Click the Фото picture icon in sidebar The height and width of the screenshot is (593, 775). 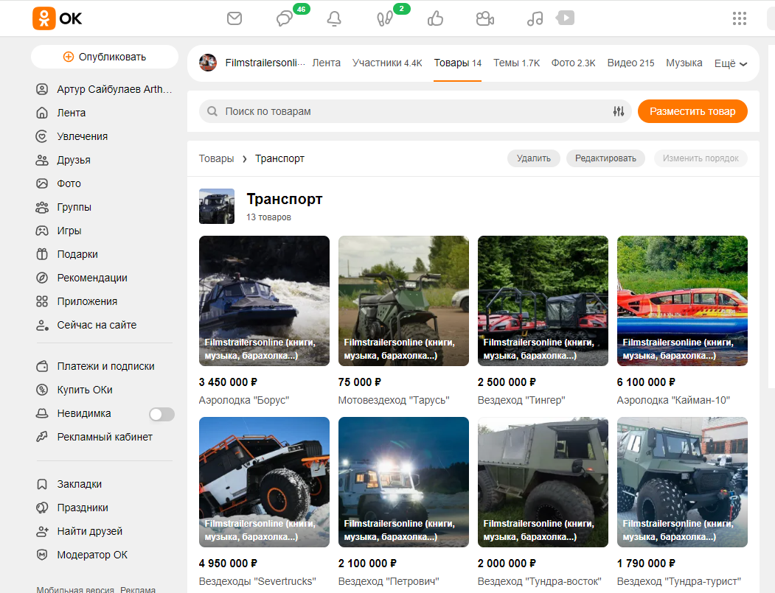pos(42,183)
